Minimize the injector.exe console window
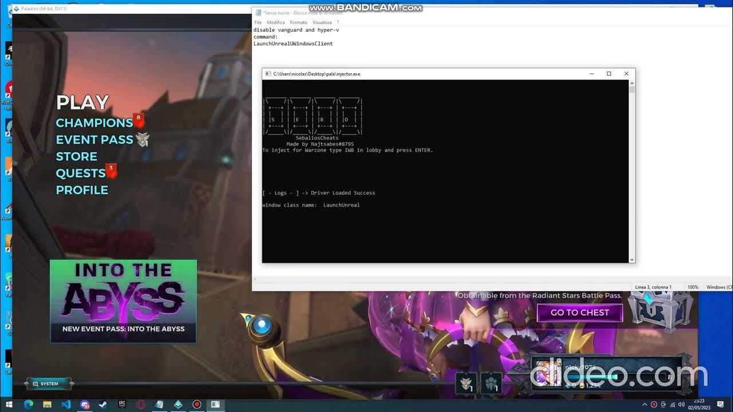This screenshot has height=412, width=733. click(x=592, y=74)
